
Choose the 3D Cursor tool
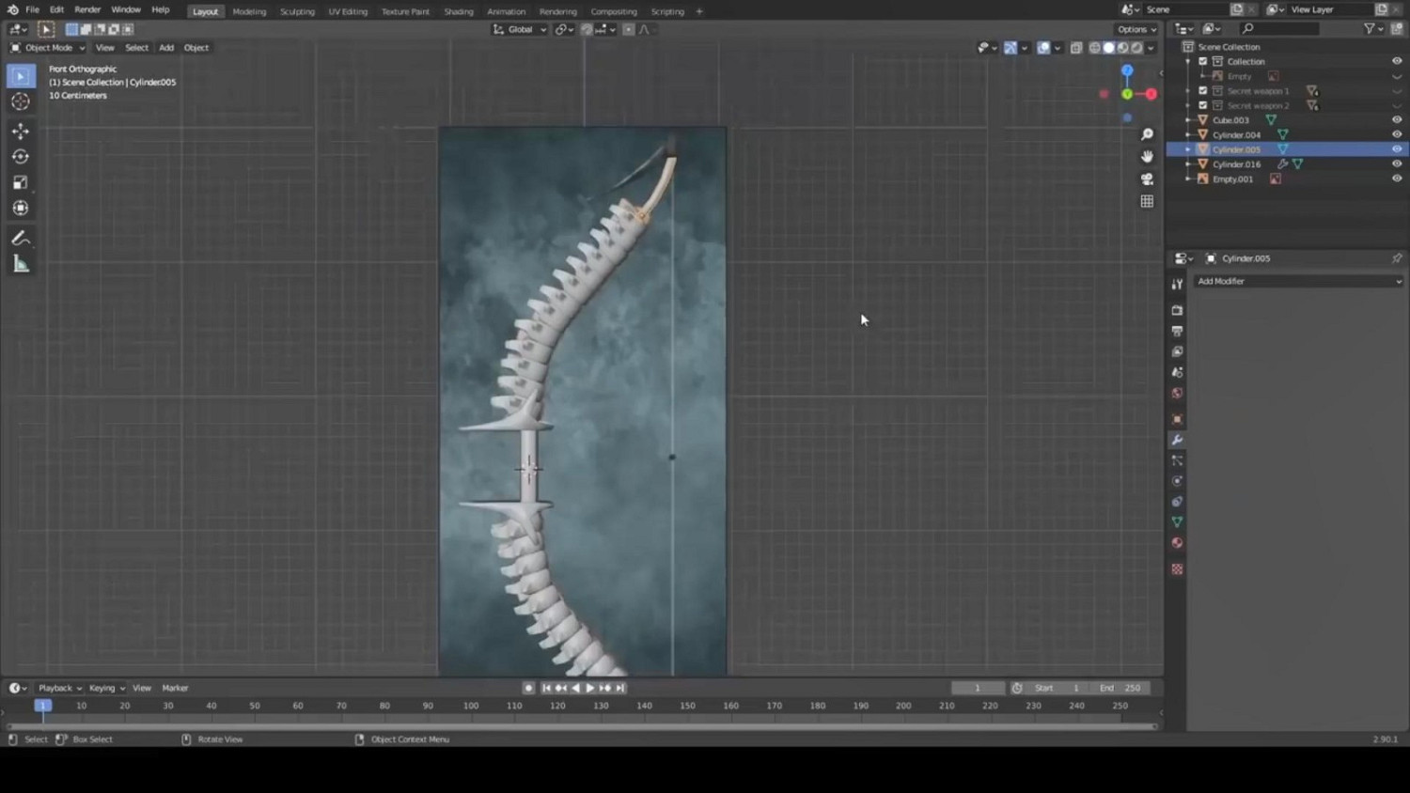21,101
